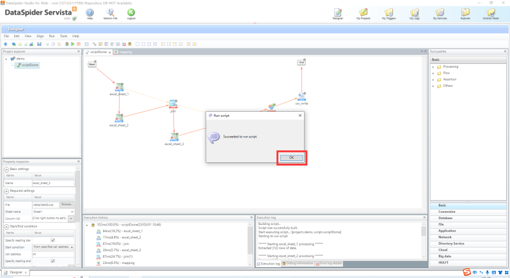Screen dimensions: 510x278
Task: Toggle Specify reading start checkbox
Action: [x=53, y=240]
